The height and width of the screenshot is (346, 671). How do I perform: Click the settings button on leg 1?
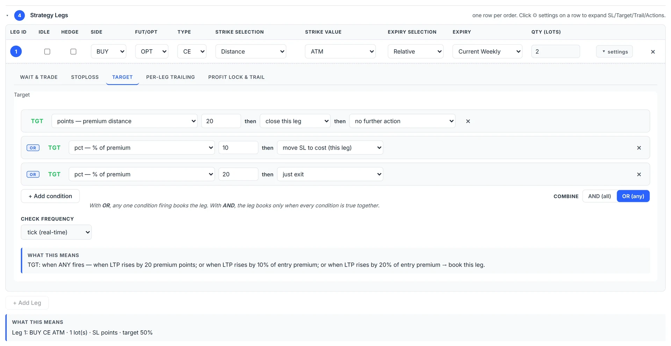pos(614,51)
